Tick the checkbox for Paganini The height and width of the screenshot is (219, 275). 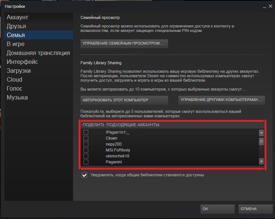(x=86, y=162)
